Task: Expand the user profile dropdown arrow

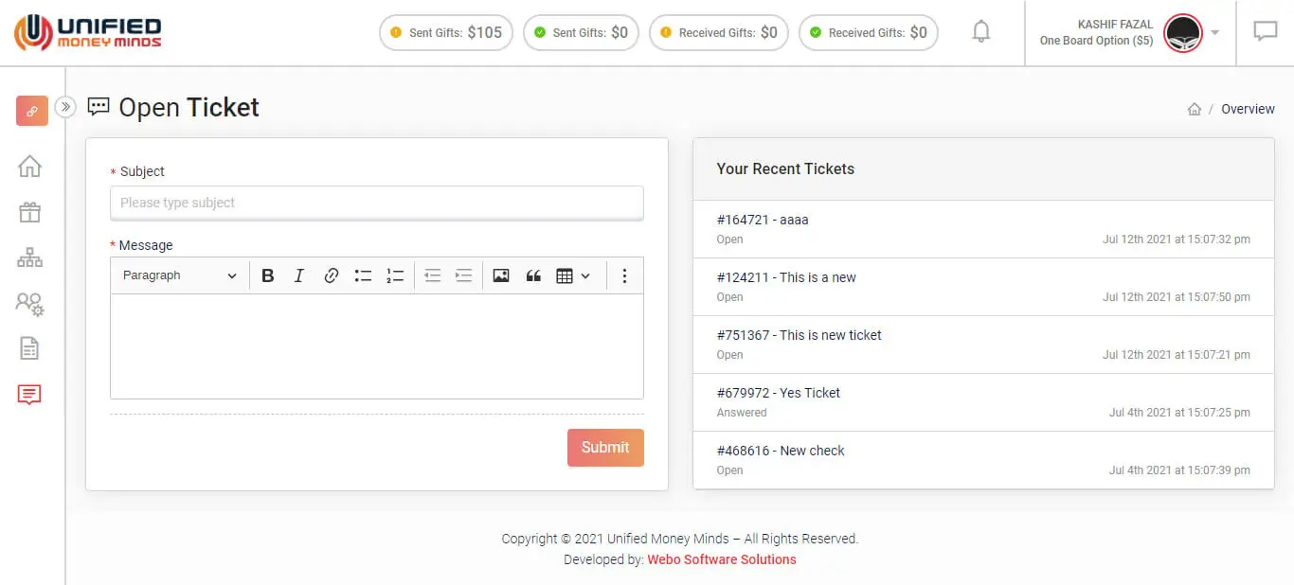Action: [1215, 33]
